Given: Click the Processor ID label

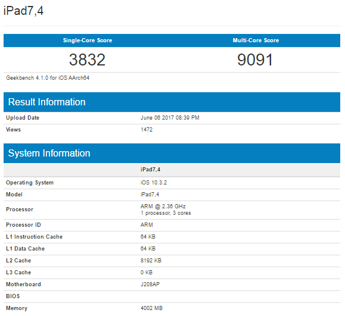Looking at the screenshot, I should pos(23,225).
